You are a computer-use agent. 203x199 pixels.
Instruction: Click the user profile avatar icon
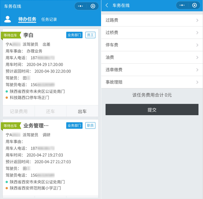pyautogui.click(x=7, y=19)
